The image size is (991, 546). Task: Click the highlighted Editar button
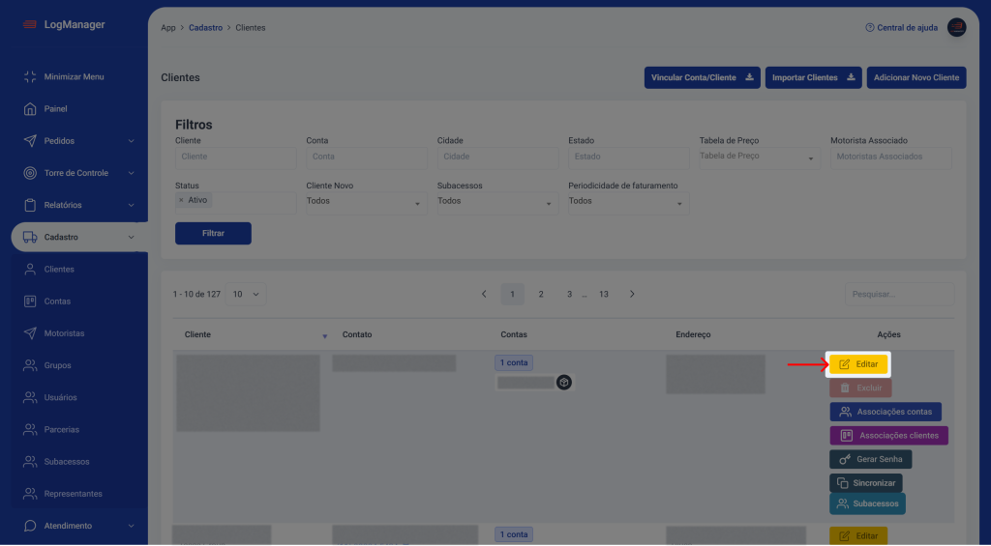coord(858,364)
